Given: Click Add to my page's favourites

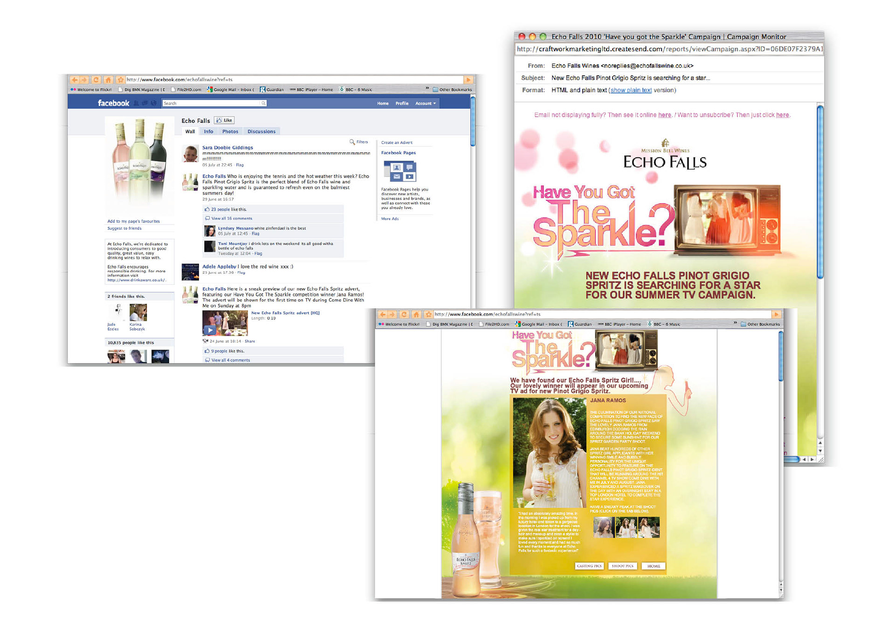Looking at the screenshot, I should [133, 221].
